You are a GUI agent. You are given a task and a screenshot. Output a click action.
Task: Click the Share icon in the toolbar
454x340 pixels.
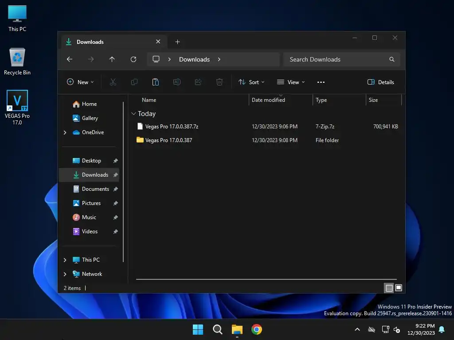(198, 82)
